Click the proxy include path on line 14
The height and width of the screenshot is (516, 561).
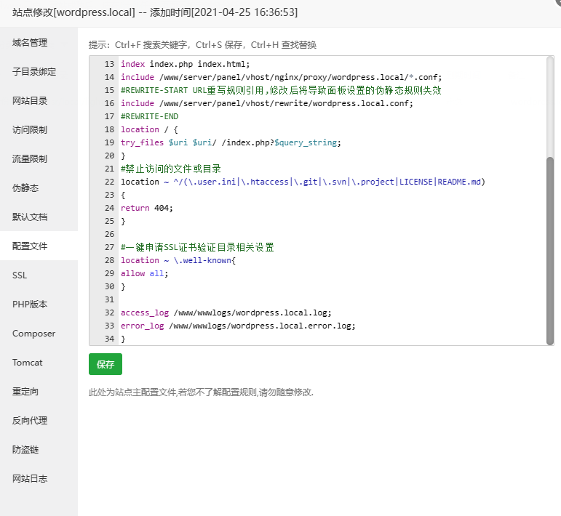tap(301, 77)
